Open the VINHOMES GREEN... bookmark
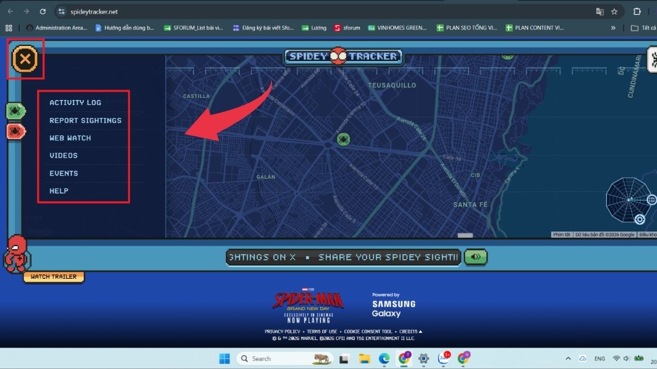657x369 pixels. pos(397,28)
